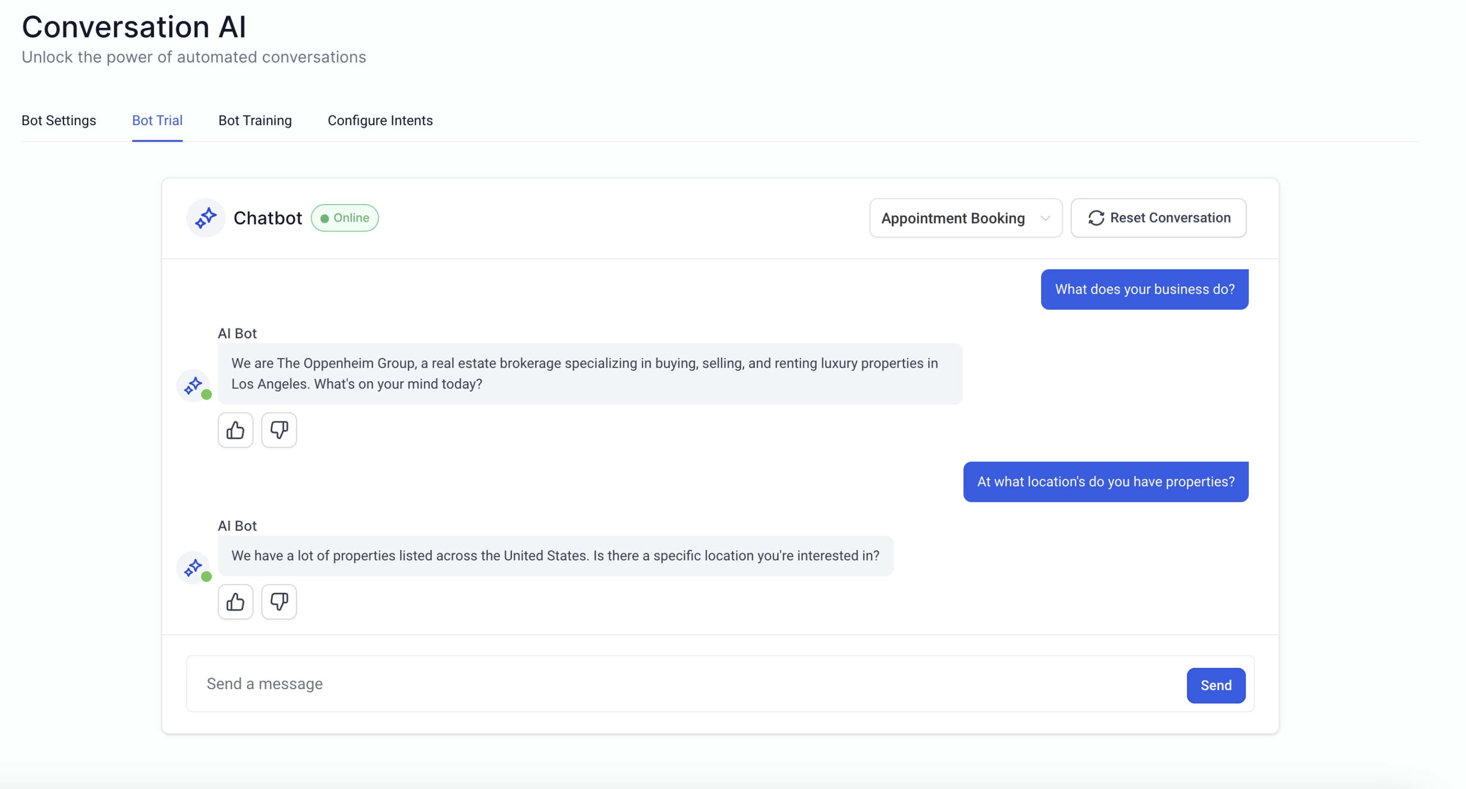Thumbs down the United States properties reply
The height and width of the screenshot is (789, 1466).
click(x=279, y=601)
